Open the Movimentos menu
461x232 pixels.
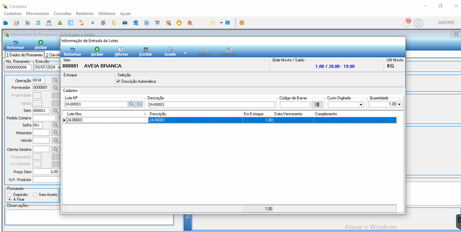37,14
